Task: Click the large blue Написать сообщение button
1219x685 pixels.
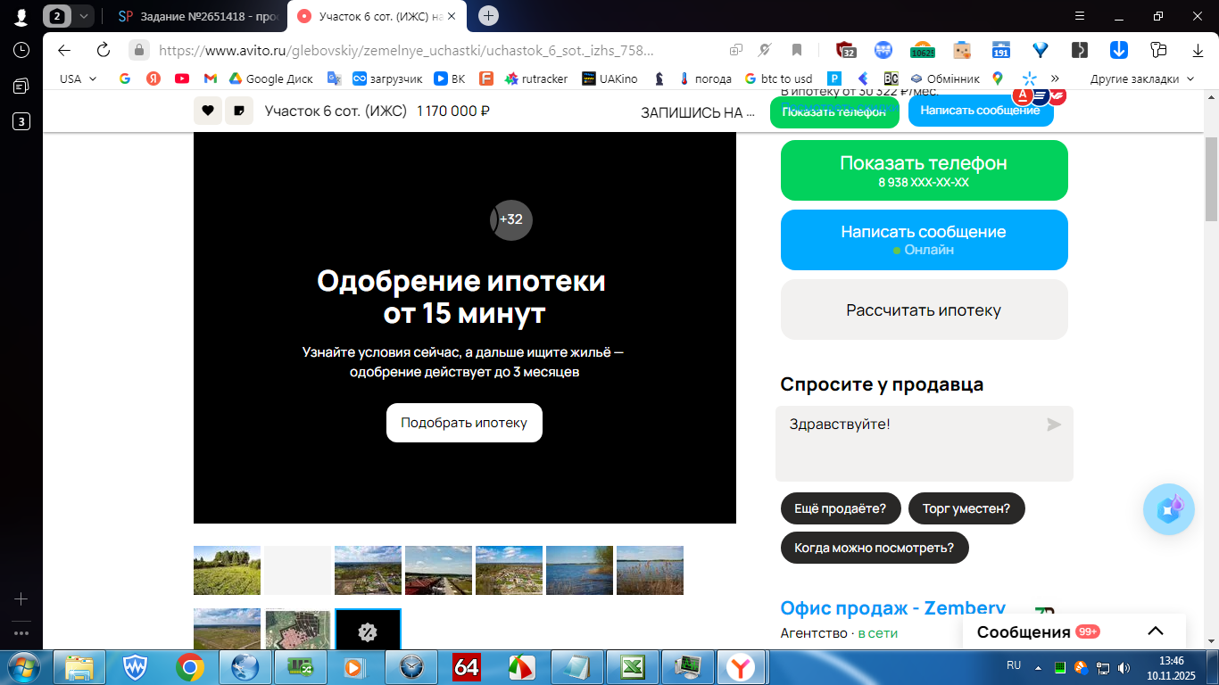Action: (x=924, y=240)
